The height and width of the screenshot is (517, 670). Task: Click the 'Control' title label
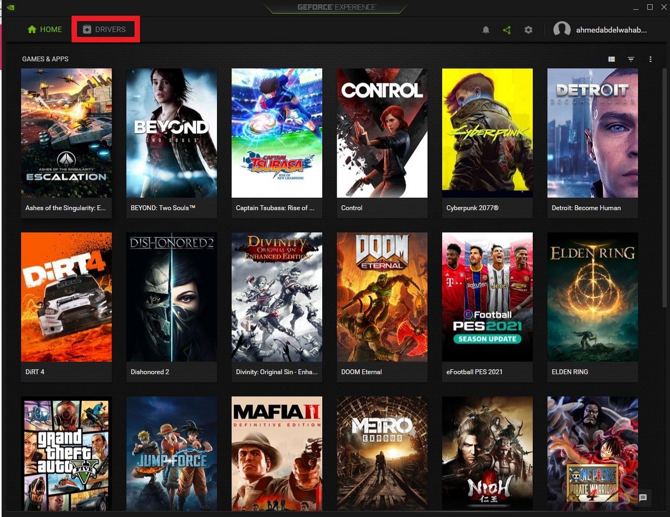tap(351, 208)
